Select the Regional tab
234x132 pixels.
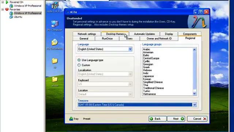pyautogui.click(x=190, y=38)
